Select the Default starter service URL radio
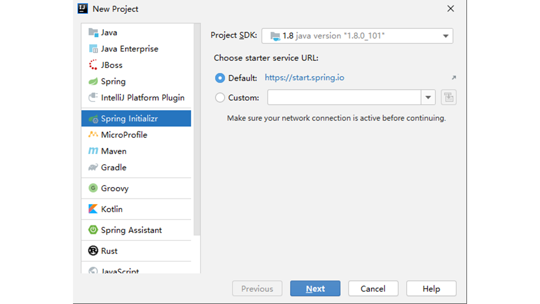Viewport: 540px width, 304px height. (x=220, y=78)
